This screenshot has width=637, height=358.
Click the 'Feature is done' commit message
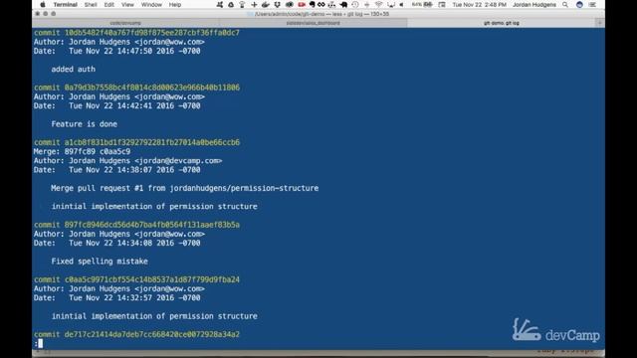click(84, 123)
